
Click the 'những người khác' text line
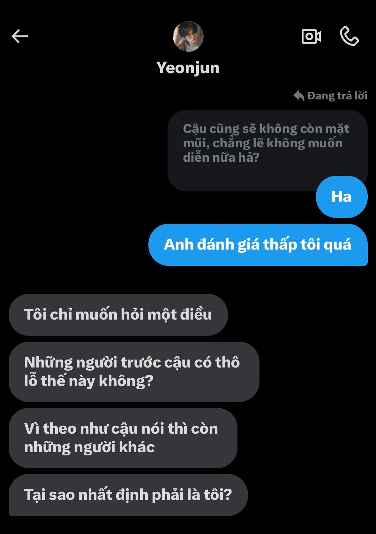(x=89, y=447)
